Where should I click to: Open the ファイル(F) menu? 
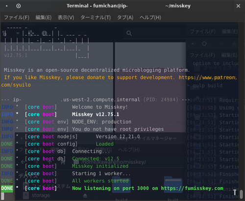pos(17,18)
